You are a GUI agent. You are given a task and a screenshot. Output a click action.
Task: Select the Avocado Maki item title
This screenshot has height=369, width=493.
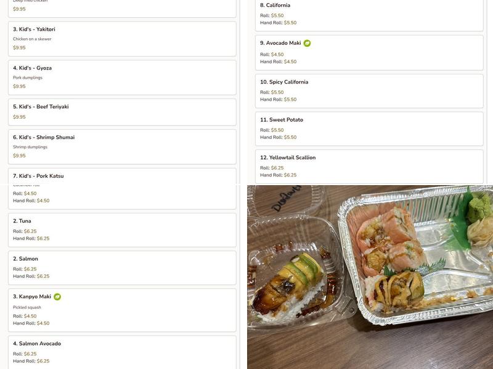click(280, 43)
